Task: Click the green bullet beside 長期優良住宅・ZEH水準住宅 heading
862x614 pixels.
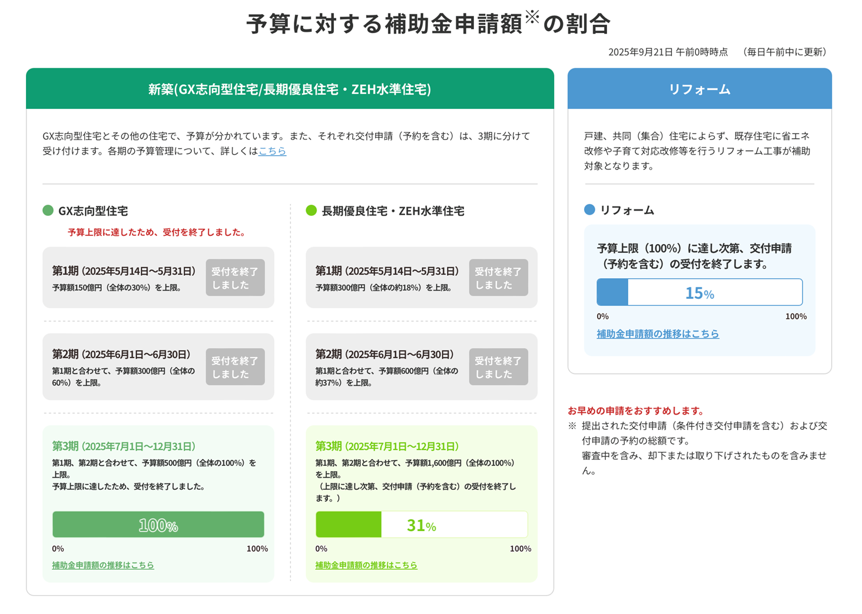Action: click(x=311, y=211)
